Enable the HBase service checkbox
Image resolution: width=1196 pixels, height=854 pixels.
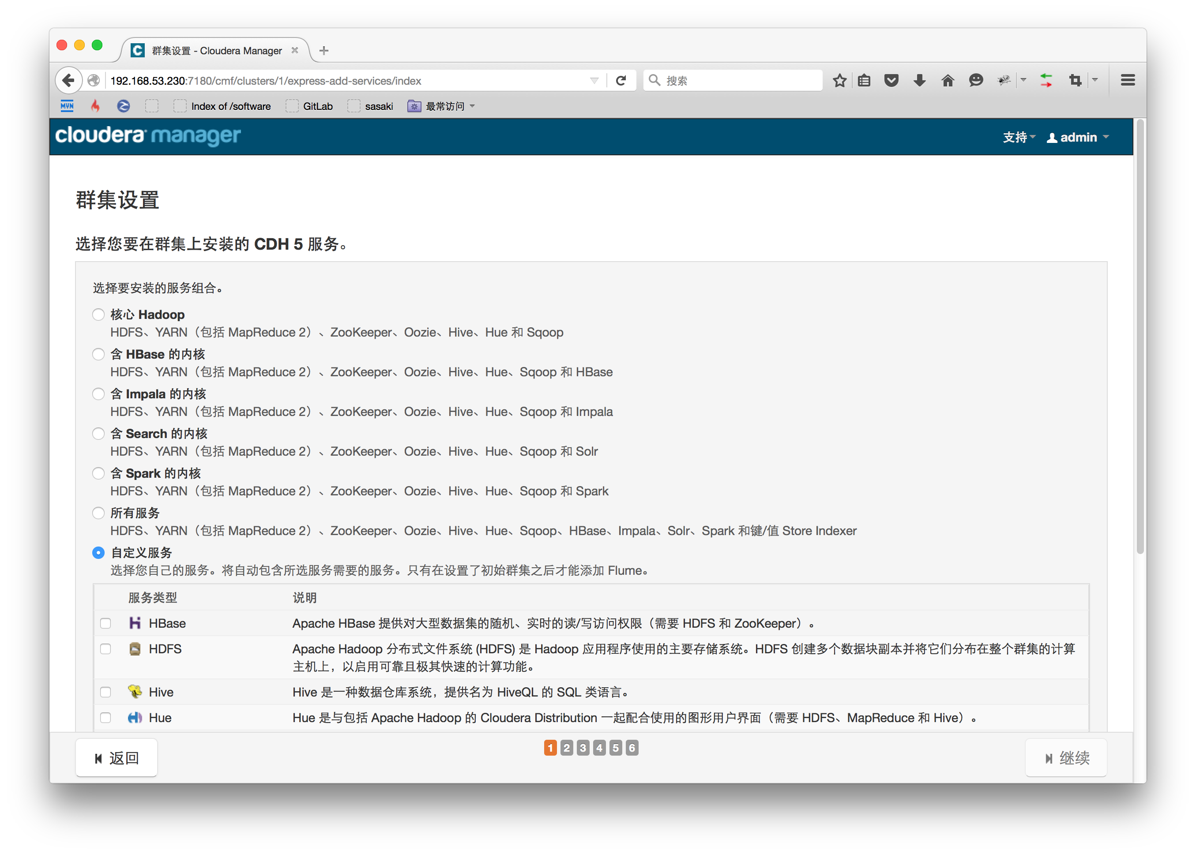click(x=105, y=623)
